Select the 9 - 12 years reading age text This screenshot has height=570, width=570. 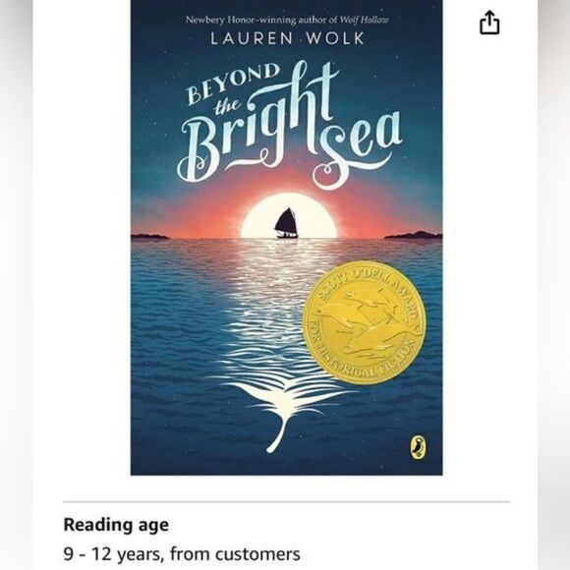click(182, 554)
